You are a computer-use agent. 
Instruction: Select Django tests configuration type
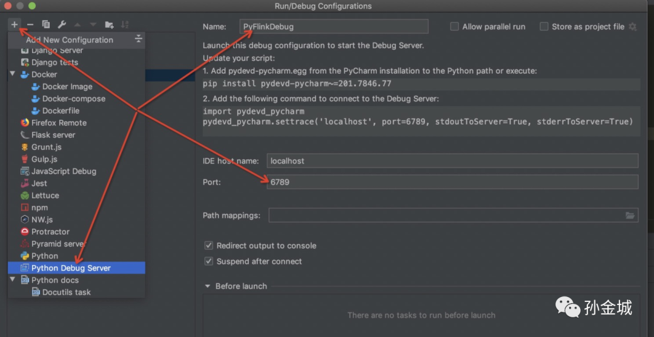coord(76,62)
